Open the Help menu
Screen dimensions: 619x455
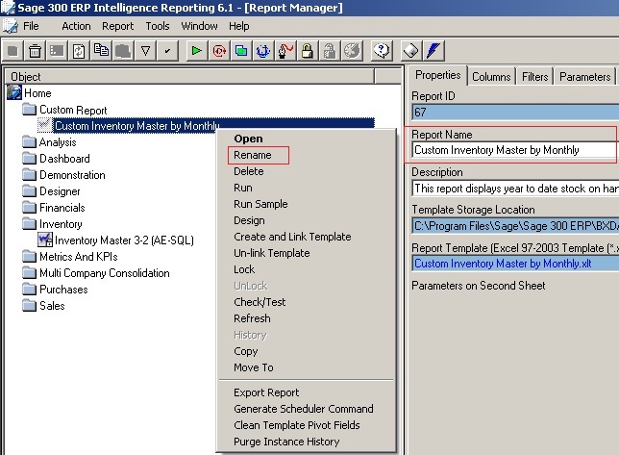pyautogui.click(x=238, y=26)
